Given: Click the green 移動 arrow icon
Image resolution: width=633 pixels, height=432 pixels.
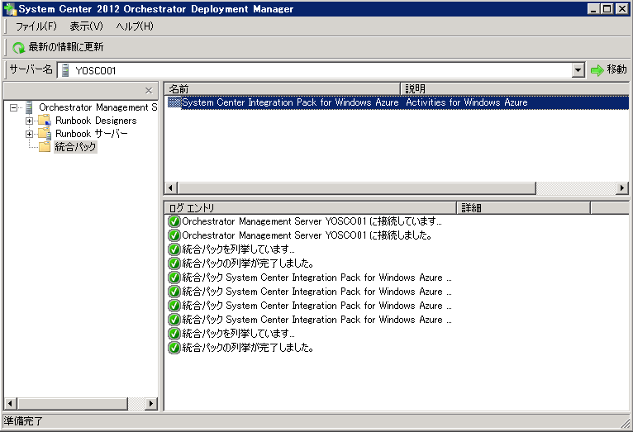Looking at the screenshot, I should point(597,70).
